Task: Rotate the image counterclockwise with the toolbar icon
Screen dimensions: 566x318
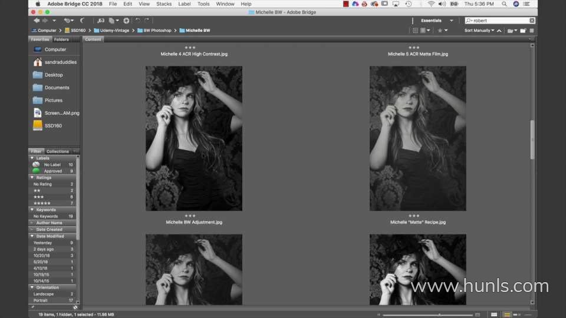Action: (x=138, y=21)
